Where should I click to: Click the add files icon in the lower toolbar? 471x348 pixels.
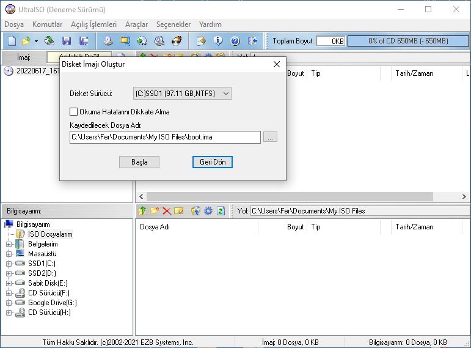click(195, 211)
